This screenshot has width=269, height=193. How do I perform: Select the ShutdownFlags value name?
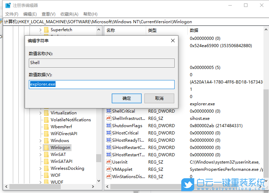[127, 126]
